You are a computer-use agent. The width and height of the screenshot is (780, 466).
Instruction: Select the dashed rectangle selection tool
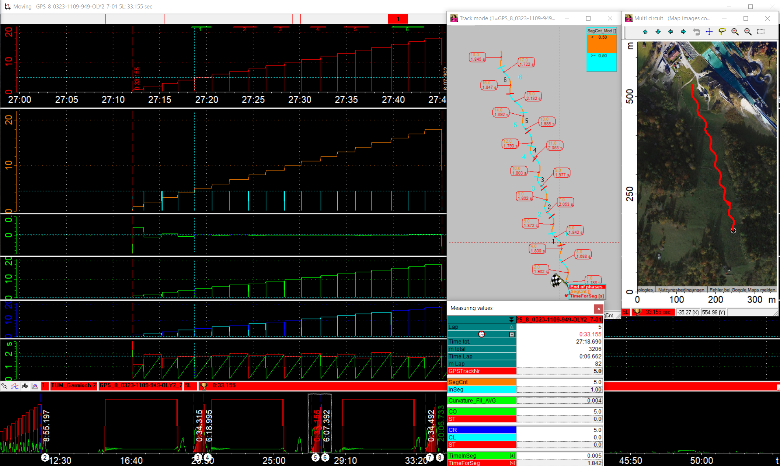click(x=761, y=32)
